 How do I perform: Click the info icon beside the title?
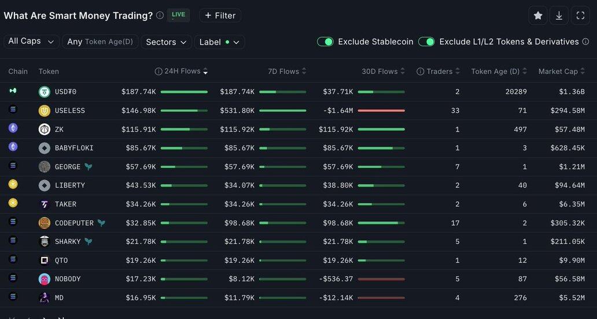tap(160, 16)
